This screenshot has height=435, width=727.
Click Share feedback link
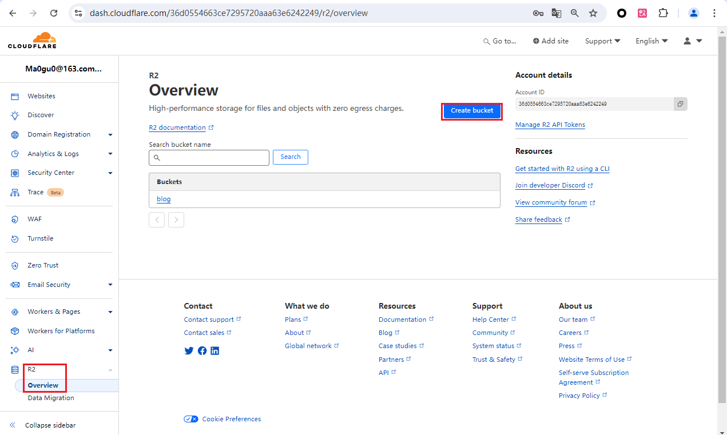(x=542, y=220)
